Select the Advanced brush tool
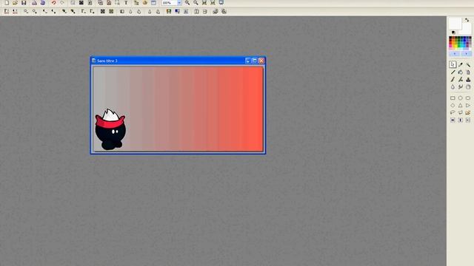The image size is (474, 266). point(461,80)
